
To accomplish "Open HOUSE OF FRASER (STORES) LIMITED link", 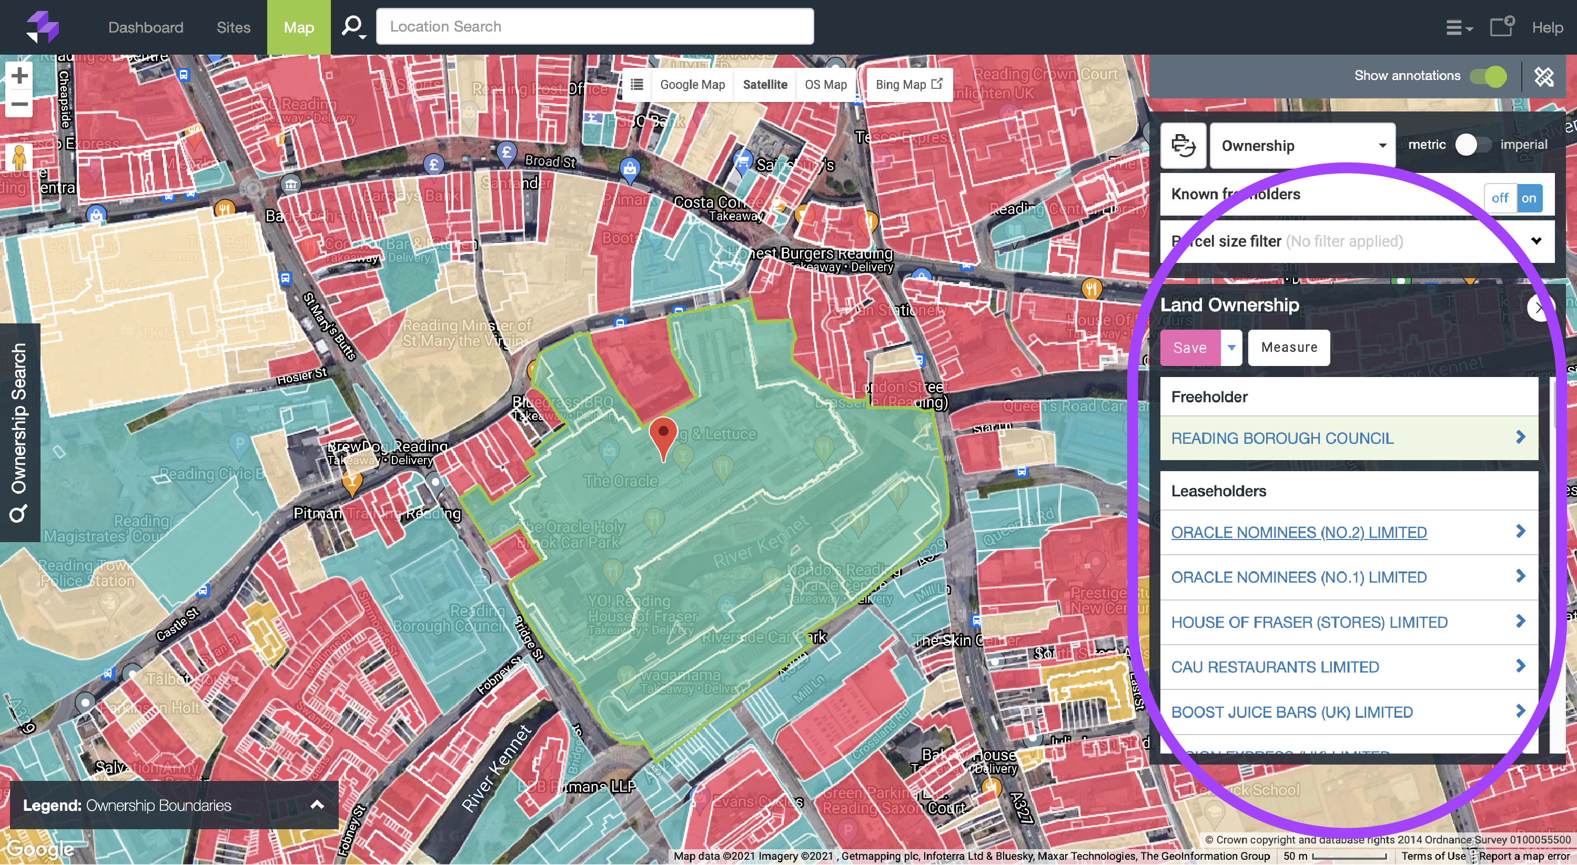I will 1309,623.
